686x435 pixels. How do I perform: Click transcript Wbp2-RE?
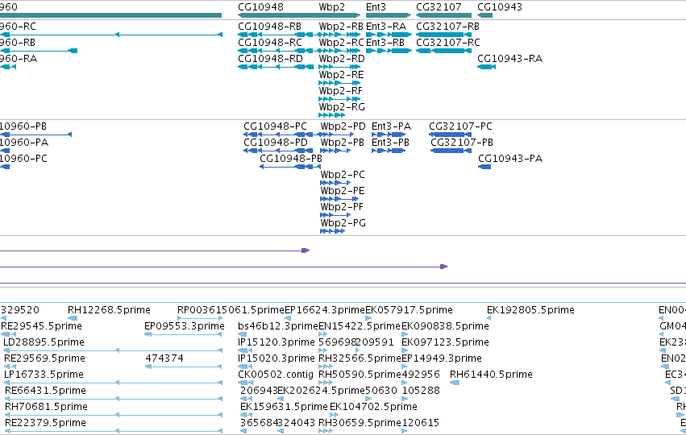tap(341, 75)
